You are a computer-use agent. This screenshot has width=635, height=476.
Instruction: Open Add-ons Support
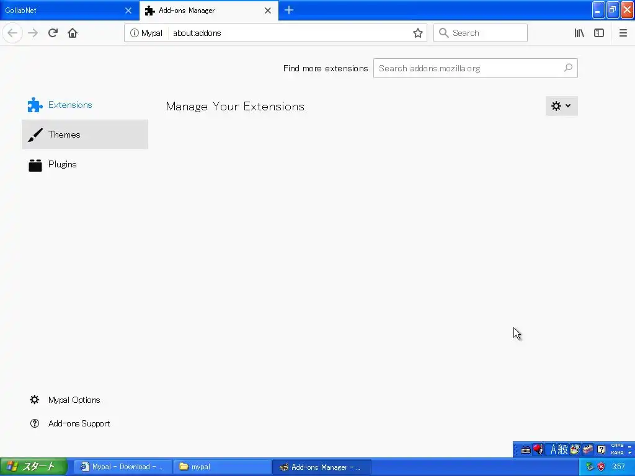(69, 423)
